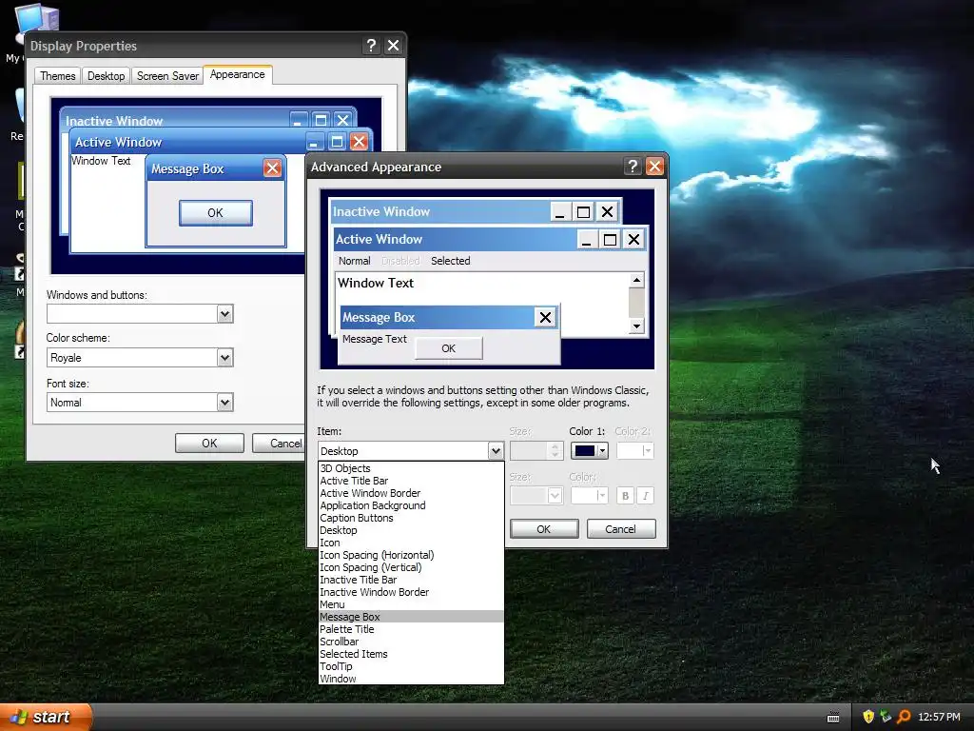Open the Color 1 swatch picker
This screenshot has width=974, height=731.
(x=589, y=450)
